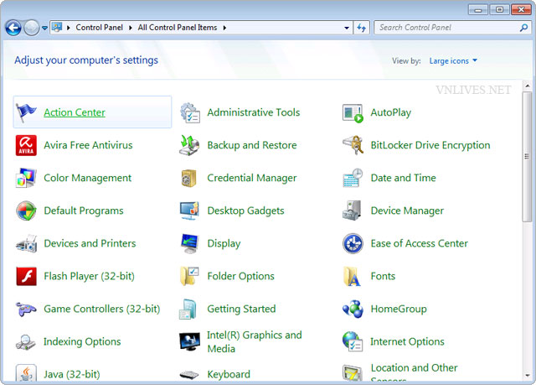Open the Desktop Gadgets link
This screenshot has width=536, height=385.
tap(245, 211)
